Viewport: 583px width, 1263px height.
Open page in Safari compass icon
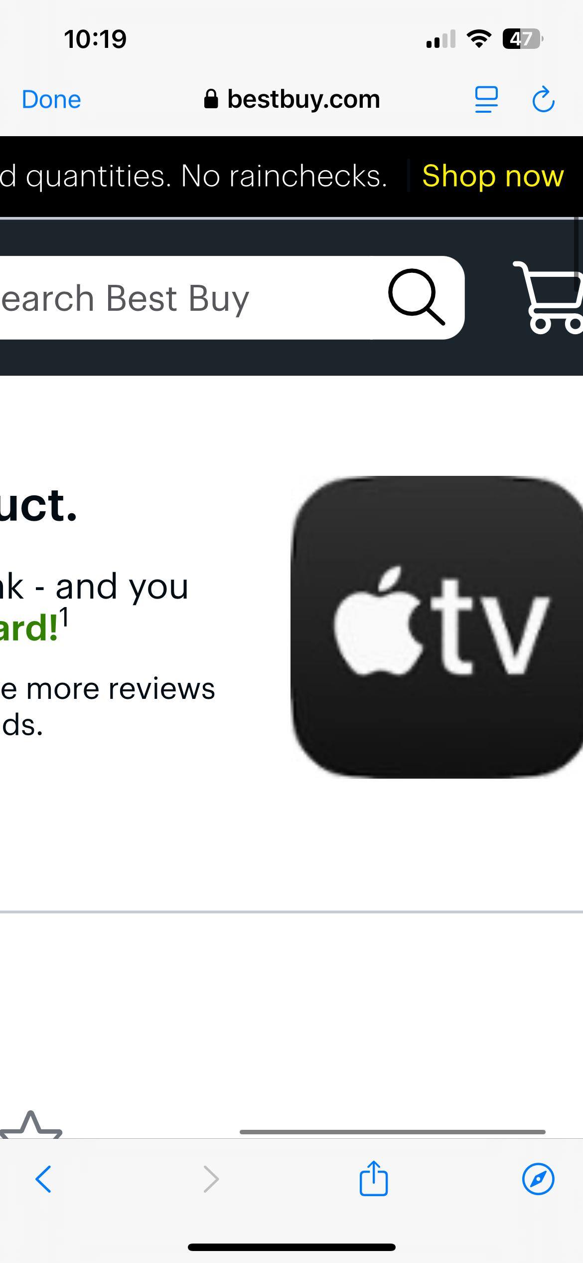coord(538,1179)
